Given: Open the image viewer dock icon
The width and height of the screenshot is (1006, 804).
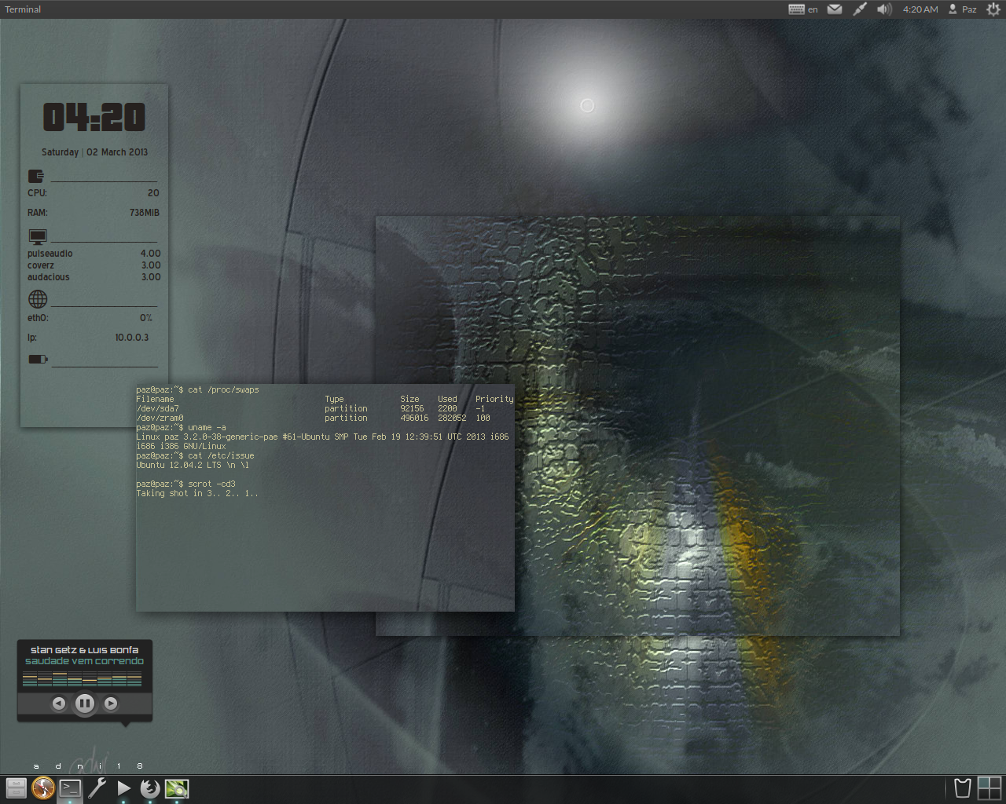Looking at the screenshot, I should (x=177, y=788).
